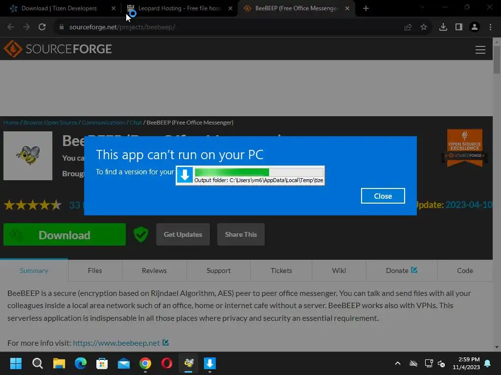Click the last update date 2023-04-10
Image resolution: width=501 pixels, height=375 pixels.
(469, 205)
